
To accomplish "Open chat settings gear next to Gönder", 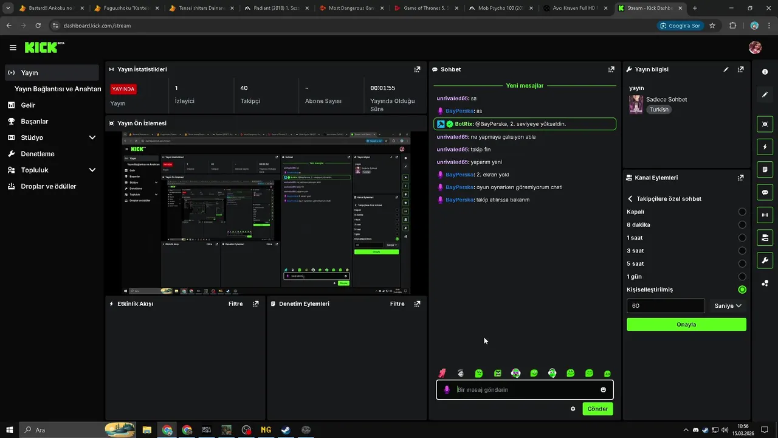I will [x=573, y=409].
